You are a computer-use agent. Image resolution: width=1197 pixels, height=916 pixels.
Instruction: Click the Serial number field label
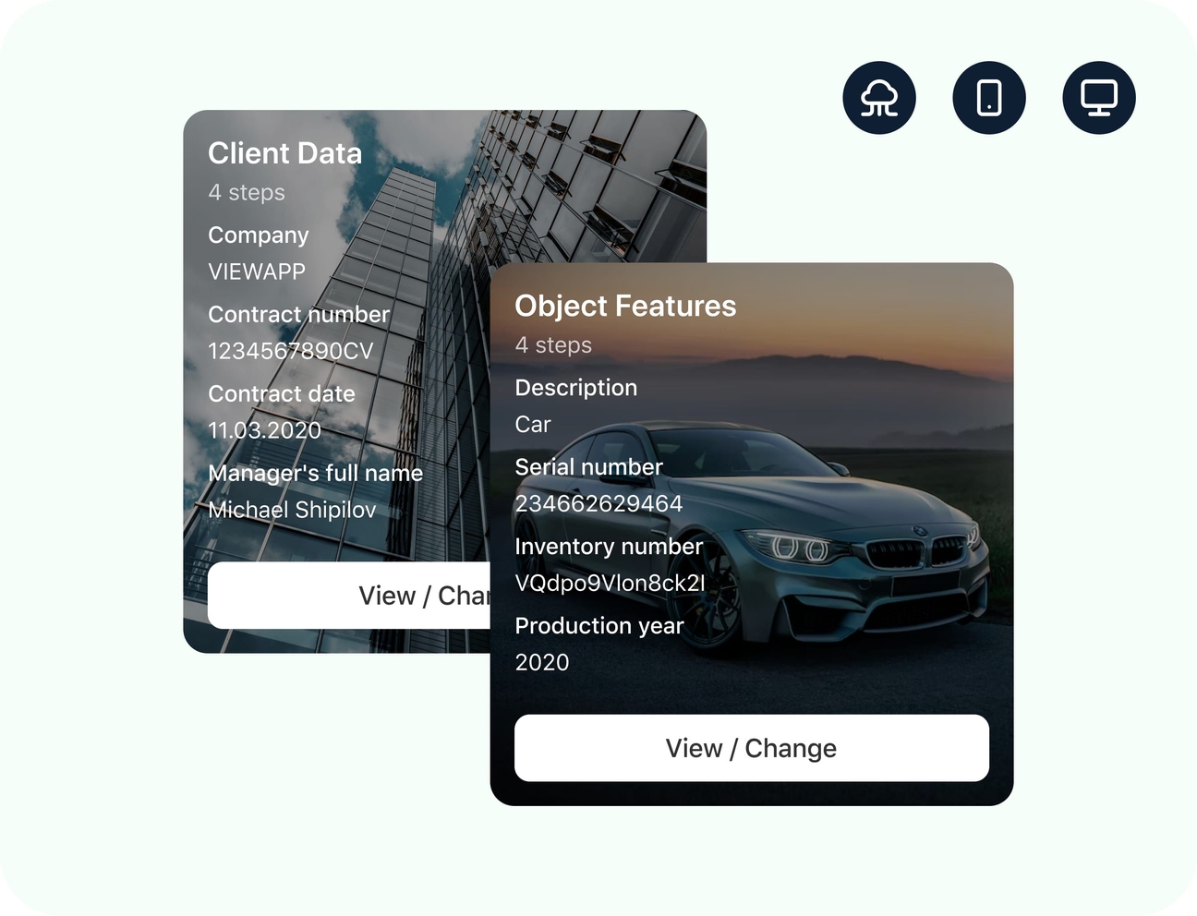pos(588,467)
